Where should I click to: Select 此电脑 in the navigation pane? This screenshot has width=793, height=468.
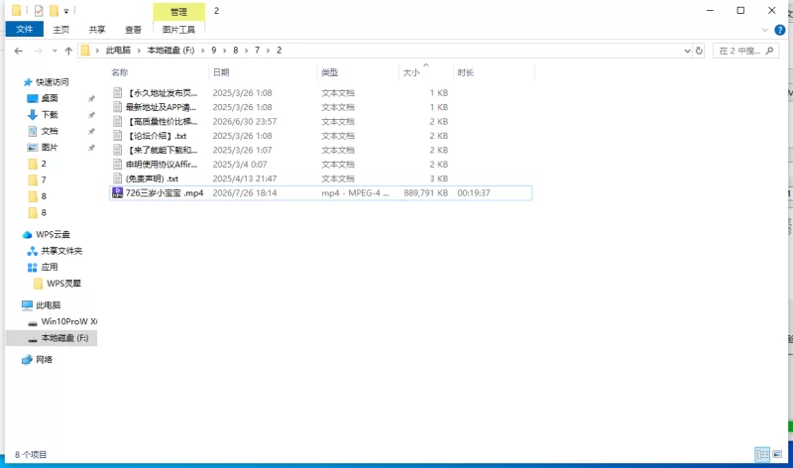click(x=48, y=305)
